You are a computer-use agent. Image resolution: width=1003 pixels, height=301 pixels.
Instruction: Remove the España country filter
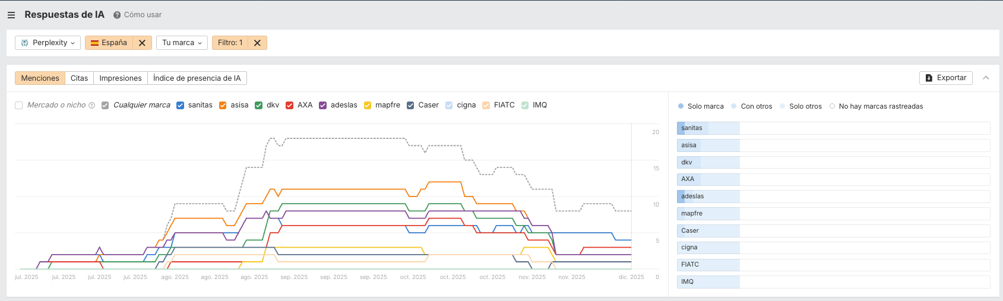click(142, 43)
